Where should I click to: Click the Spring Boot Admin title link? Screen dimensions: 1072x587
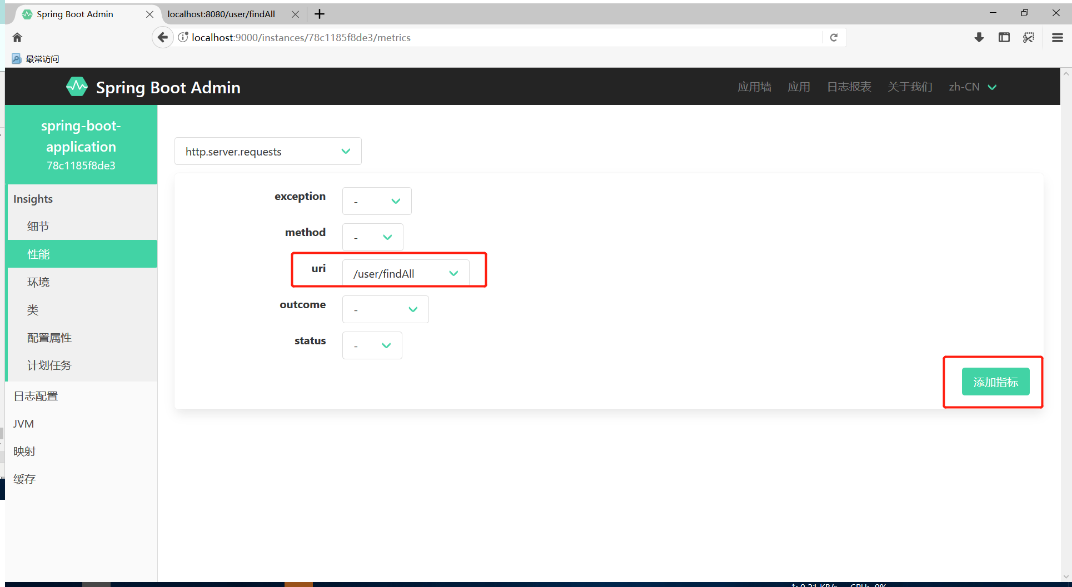(x=168, y=87)
